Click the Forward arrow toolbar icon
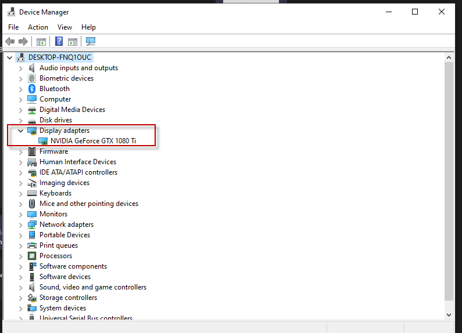The image size is (462, 333). (x=23, y=41)
